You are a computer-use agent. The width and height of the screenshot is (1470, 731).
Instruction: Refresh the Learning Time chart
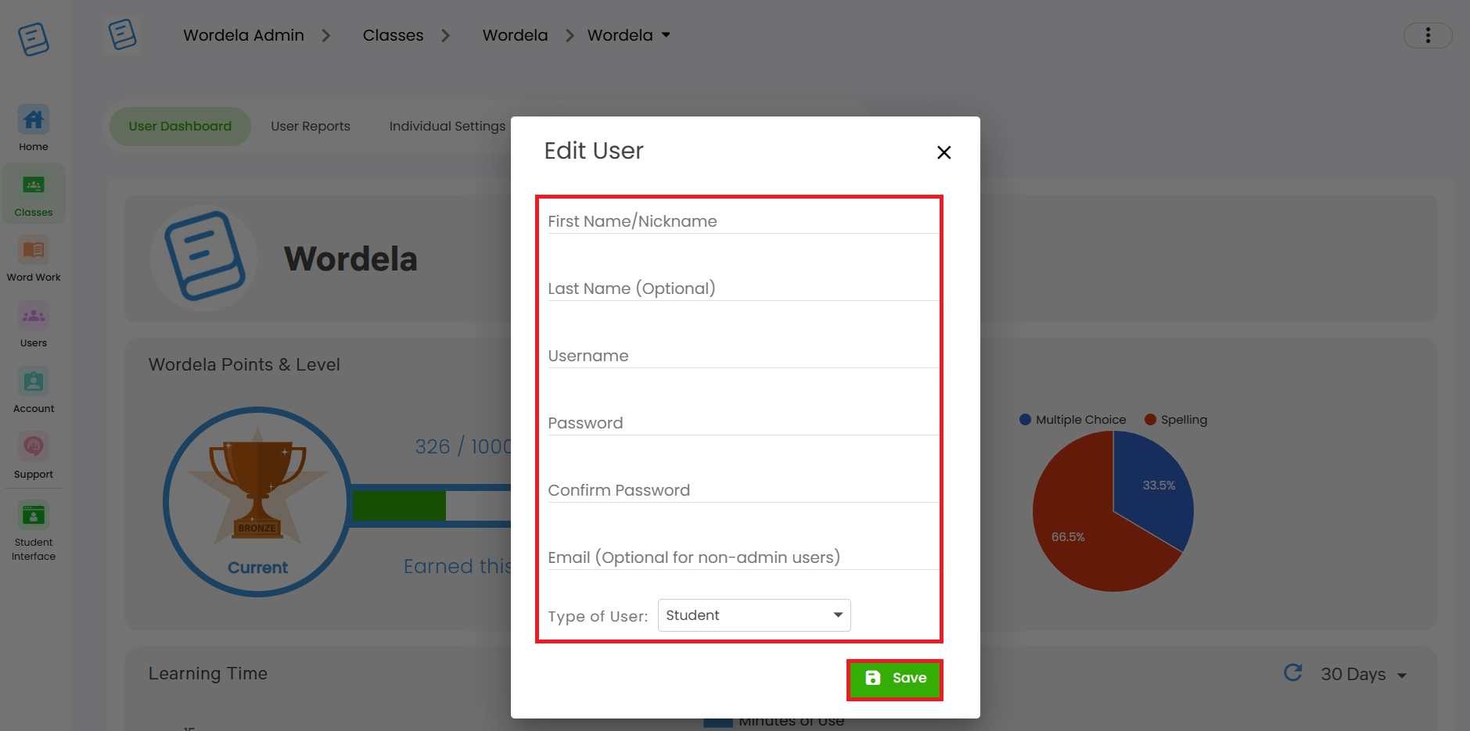coord(1293,672)
